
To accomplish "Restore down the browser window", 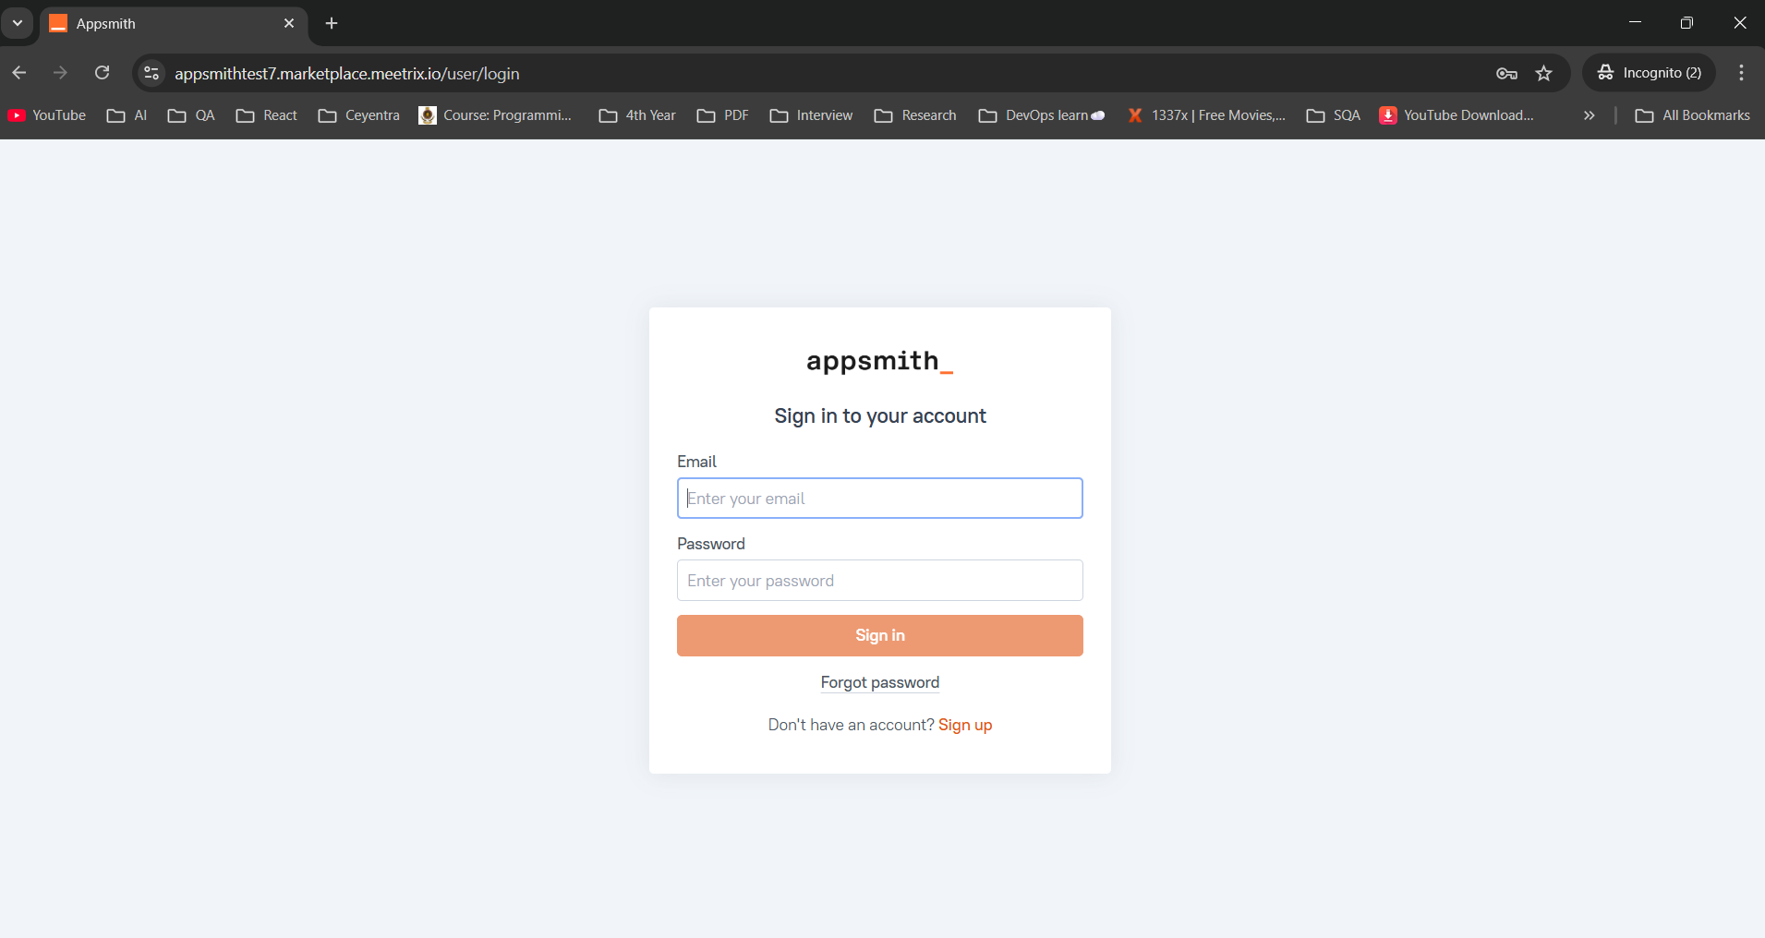I will (1687, 22).
